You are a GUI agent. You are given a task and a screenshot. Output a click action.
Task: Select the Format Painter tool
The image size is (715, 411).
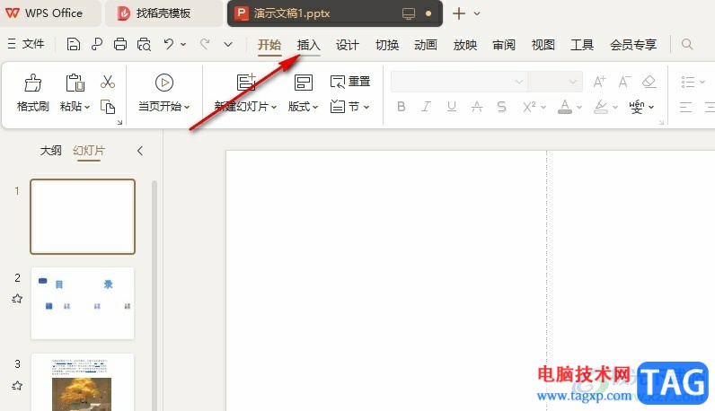click(33, 93)
